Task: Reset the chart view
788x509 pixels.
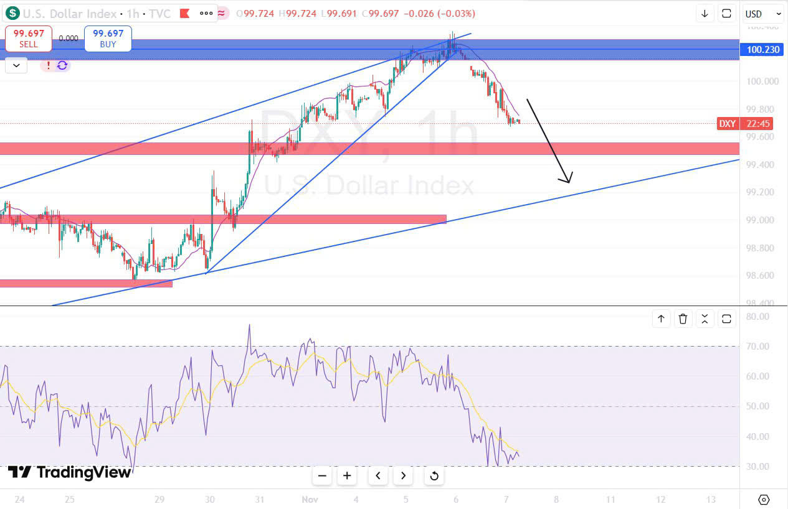Action: coord(434,476)
